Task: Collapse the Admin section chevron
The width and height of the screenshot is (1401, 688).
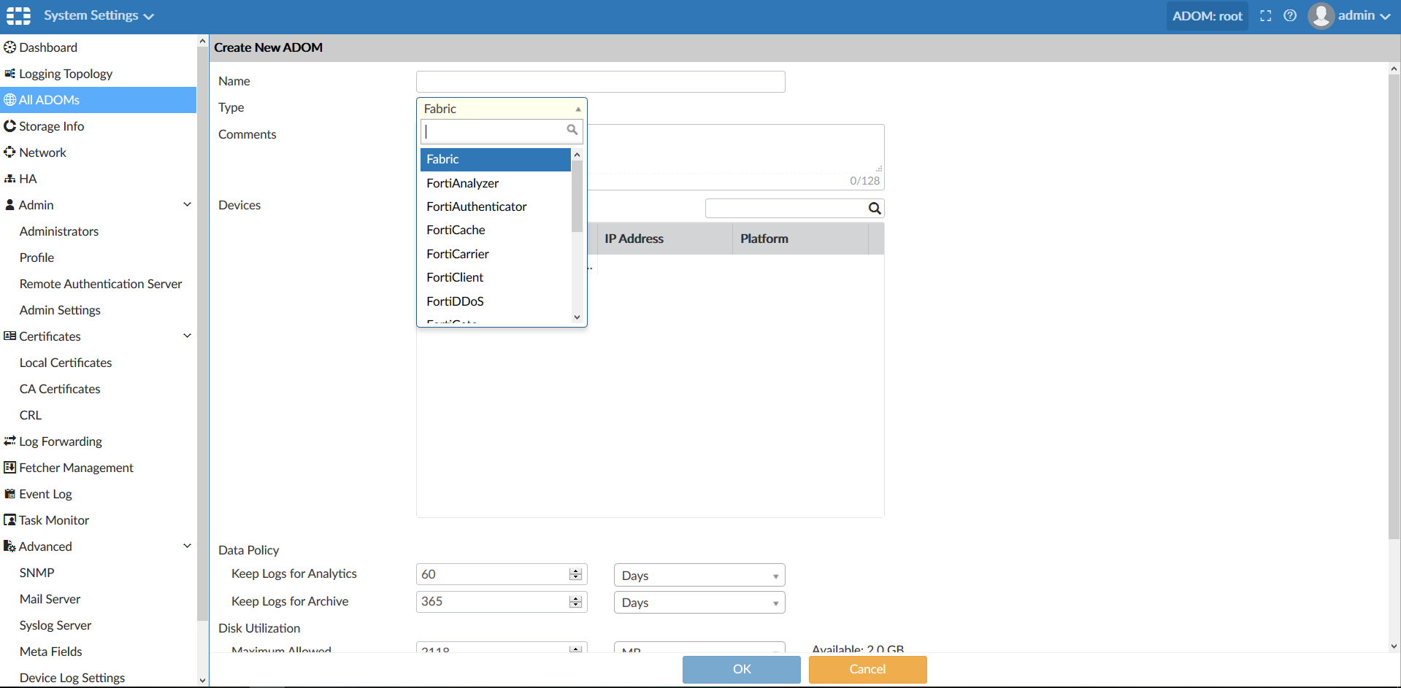Action: pyautogui.click(x=187, y=205)
